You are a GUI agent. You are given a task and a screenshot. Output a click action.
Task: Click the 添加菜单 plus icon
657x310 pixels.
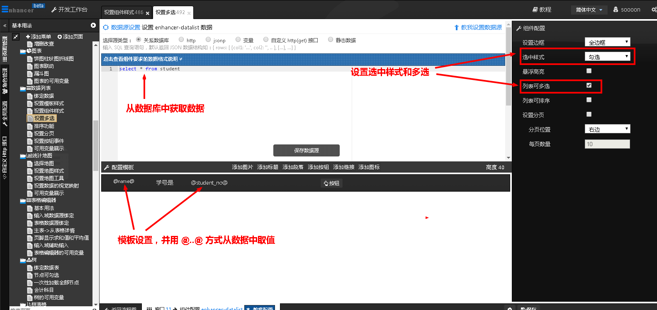[x=28, y=37]
